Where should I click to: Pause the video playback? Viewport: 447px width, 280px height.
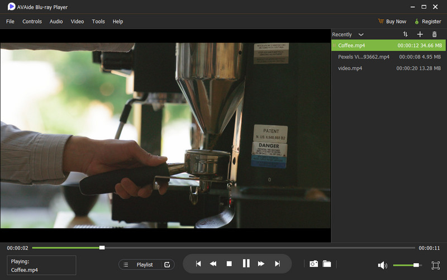pyautogui.click(x=246, y=264)
